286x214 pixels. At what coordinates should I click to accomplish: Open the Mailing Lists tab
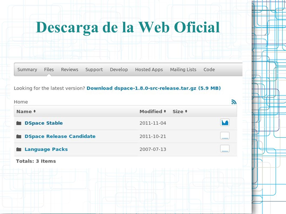pyautogui.click(x=183, y=70)
